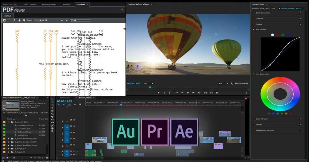Select the Selection tool arrow
The width and height of the screenshot is (309, 162).
pyautogui.click(x=52, y=99)
